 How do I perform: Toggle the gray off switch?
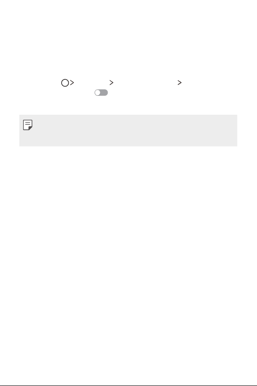click(101, 93)
